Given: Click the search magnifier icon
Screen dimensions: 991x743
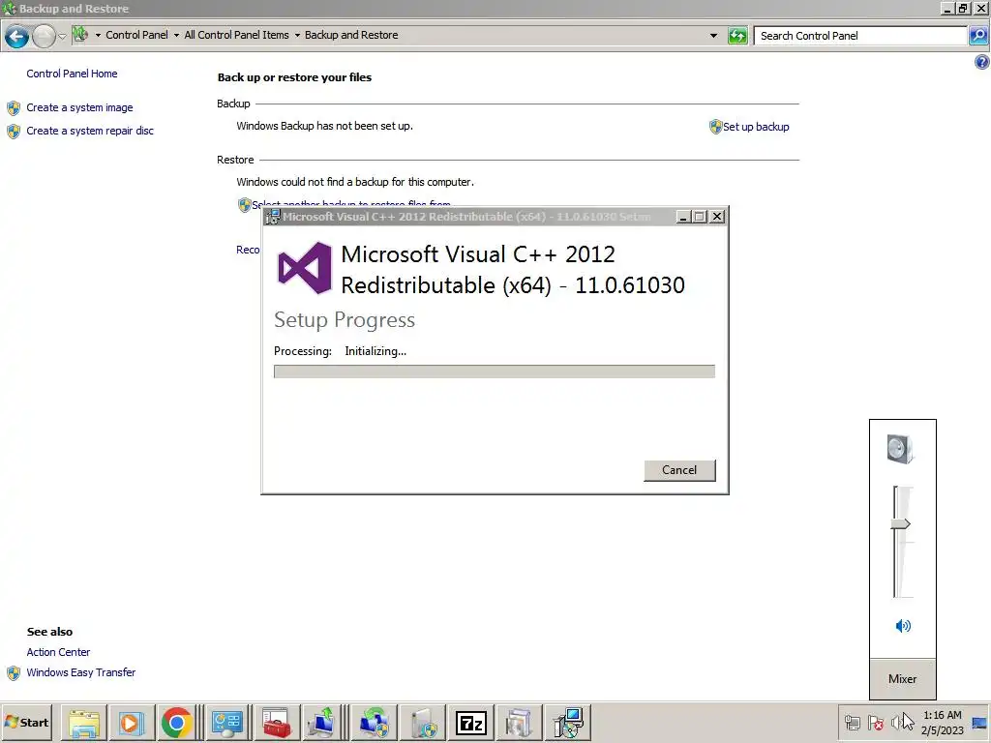Looking at the screenshot, I should pyautogui.click(x=977, y=36).
